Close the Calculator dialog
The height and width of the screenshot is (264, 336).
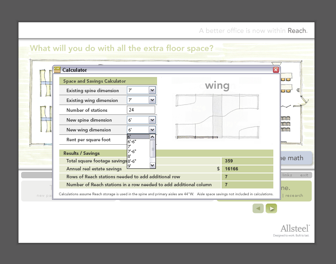(276, 70)
